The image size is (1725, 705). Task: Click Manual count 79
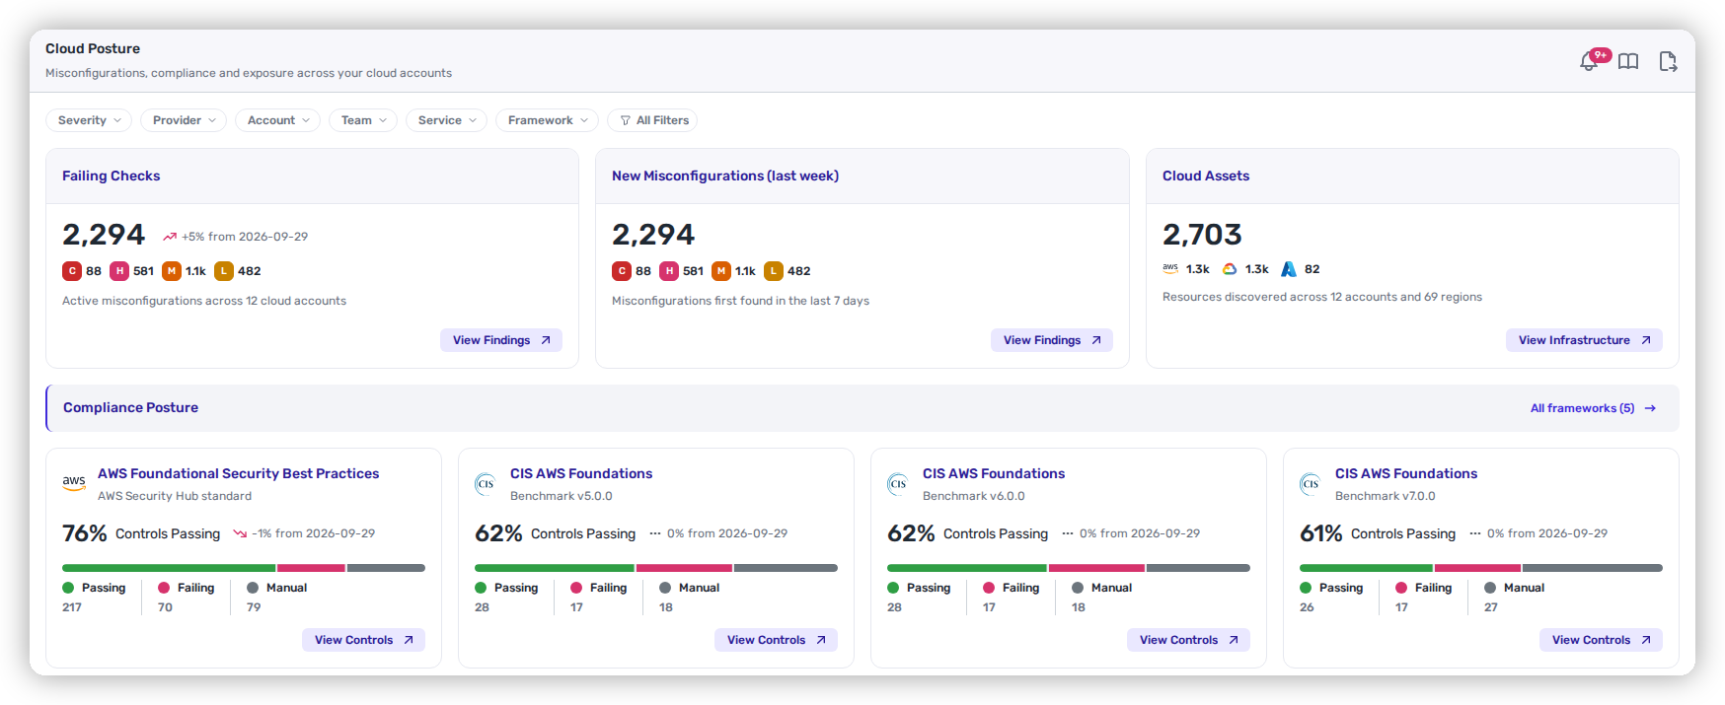(254, 607)
